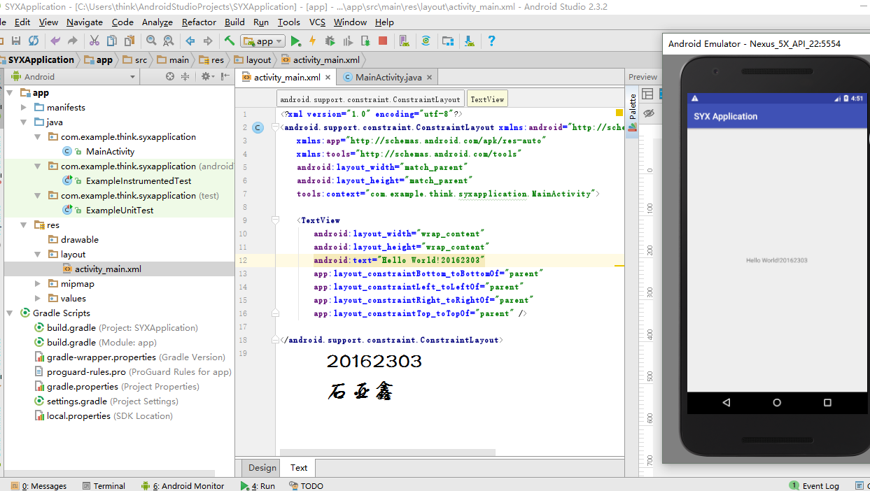Click the TODO tool window button
This screenshot has height=491, width=870.
coord(306,485)
